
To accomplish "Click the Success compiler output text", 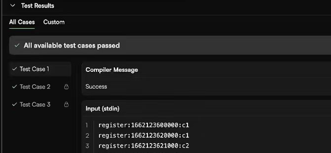I will click(96, 86).
